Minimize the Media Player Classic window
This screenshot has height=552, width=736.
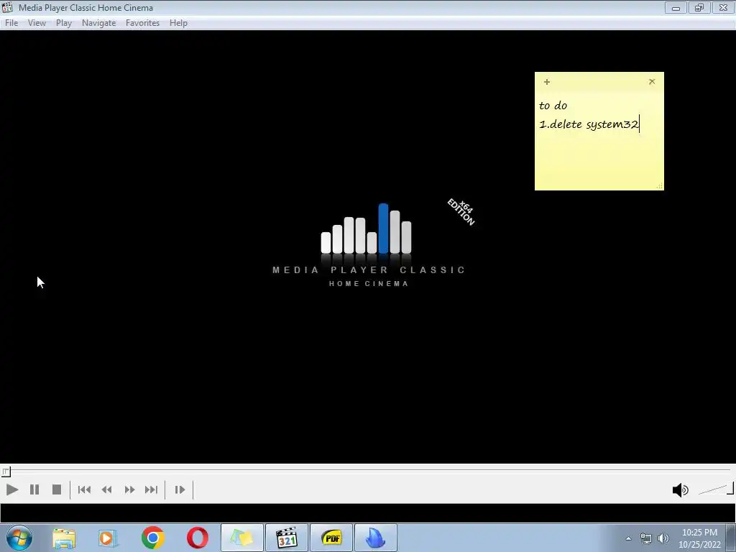pyautogui.click(x=676, y=8)
